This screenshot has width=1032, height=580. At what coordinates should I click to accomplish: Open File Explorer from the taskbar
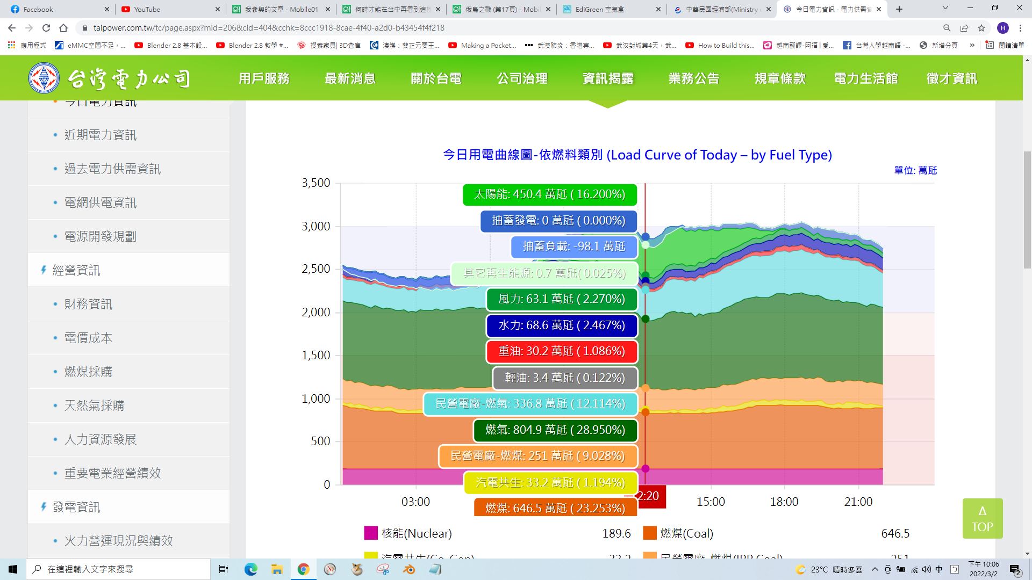click(x=277, y=569)
